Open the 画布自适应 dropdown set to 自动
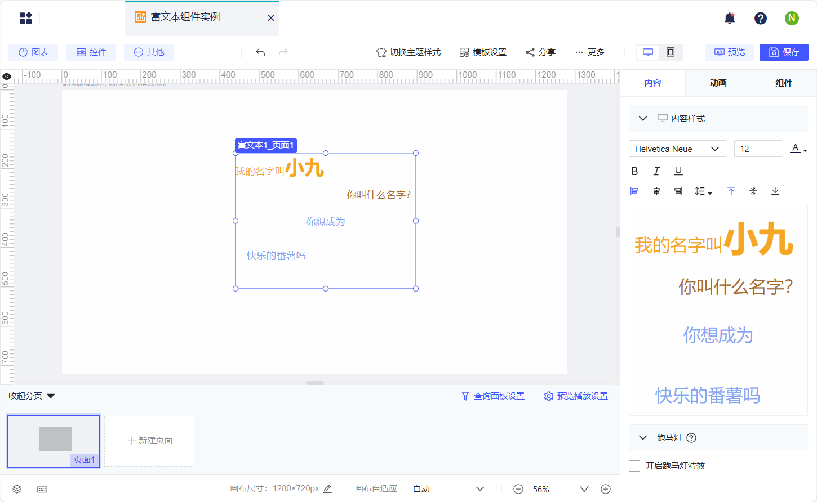817x502 pixels. click(x=449, y=489)
